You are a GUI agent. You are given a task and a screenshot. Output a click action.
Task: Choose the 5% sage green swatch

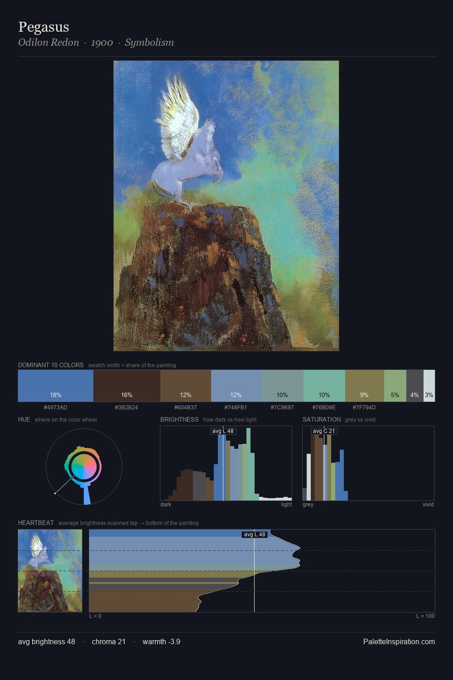(x=395, y=386)
